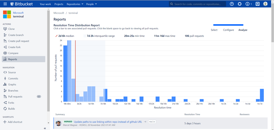Viewport: 274px width, 130px height.
Task: Click the Branches icon
Action: 5,91
